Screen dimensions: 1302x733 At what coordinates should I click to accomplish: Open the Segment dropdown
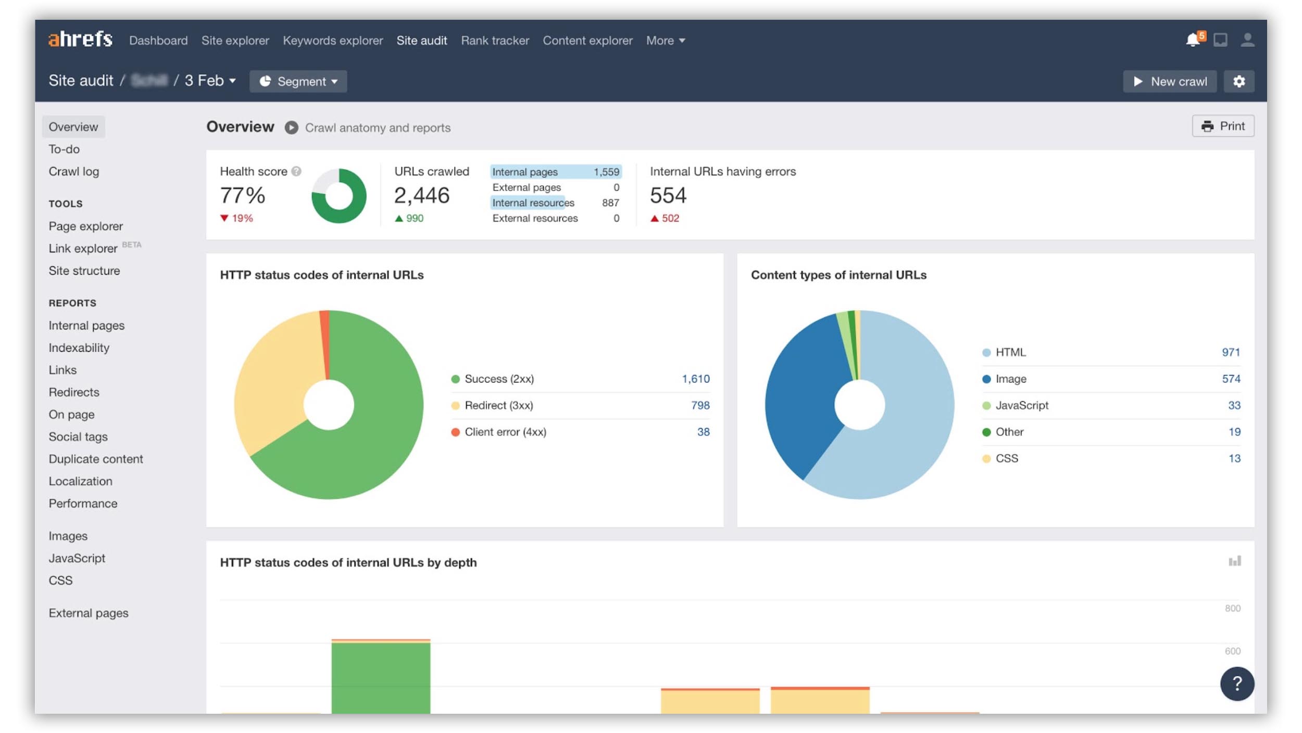tap(298, 81)
